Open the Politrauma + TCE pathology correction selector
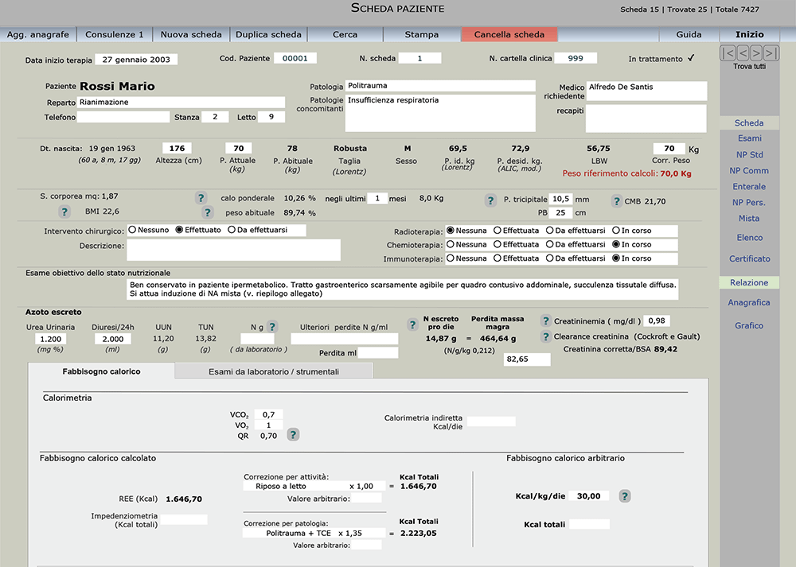This screenshot has height=567, width=796. (x=314, y=533)
